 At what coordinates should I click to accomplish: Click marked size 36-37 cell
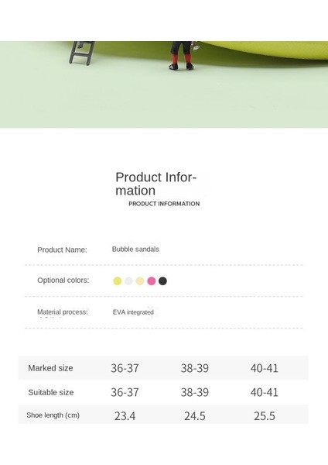tap(125, 368)
